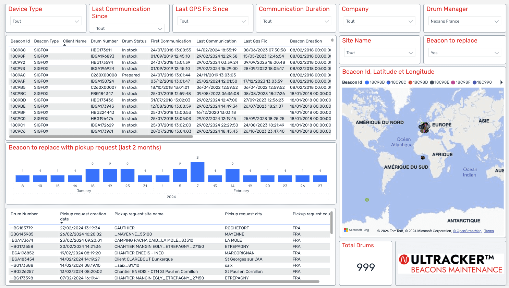
Task: Select legend color dot for beacon 18C98B
Action: tap(367, 82)
